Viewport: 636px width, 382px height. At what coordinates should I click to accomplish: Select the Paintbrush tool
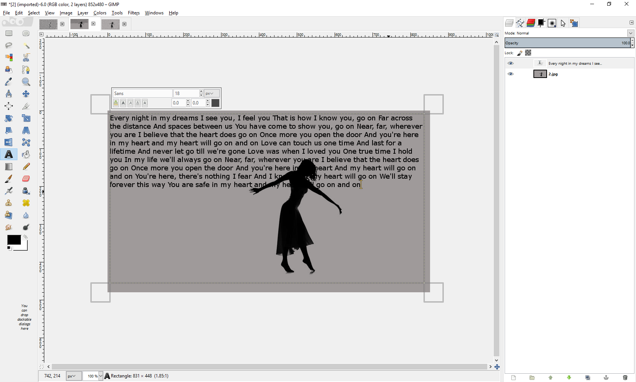(9, 179)
